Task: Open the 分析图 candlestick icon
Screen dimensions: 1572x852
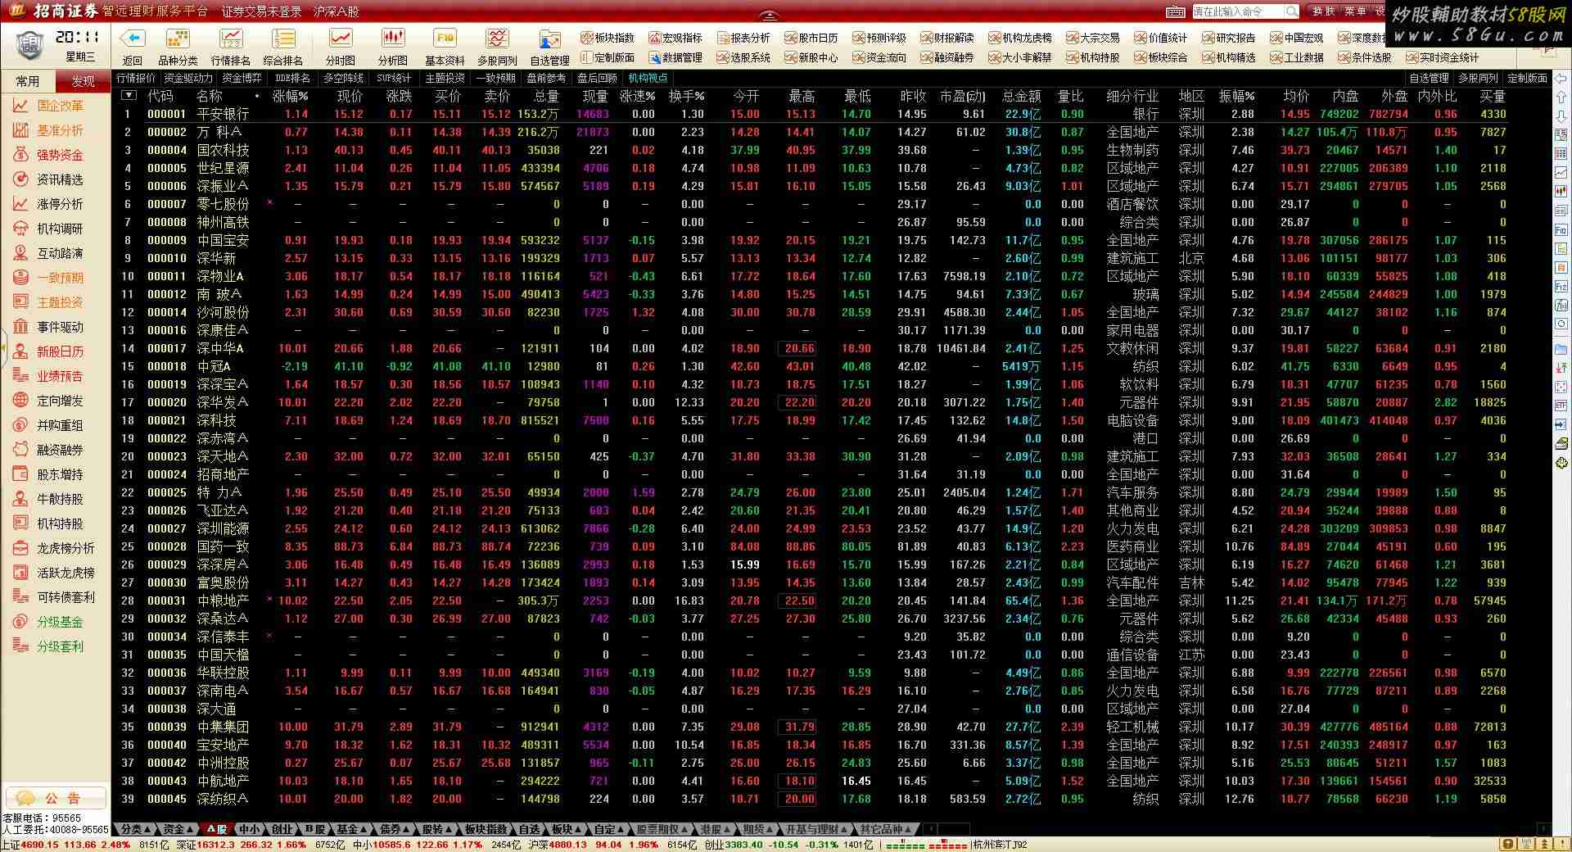Action: tap(393, 39)
